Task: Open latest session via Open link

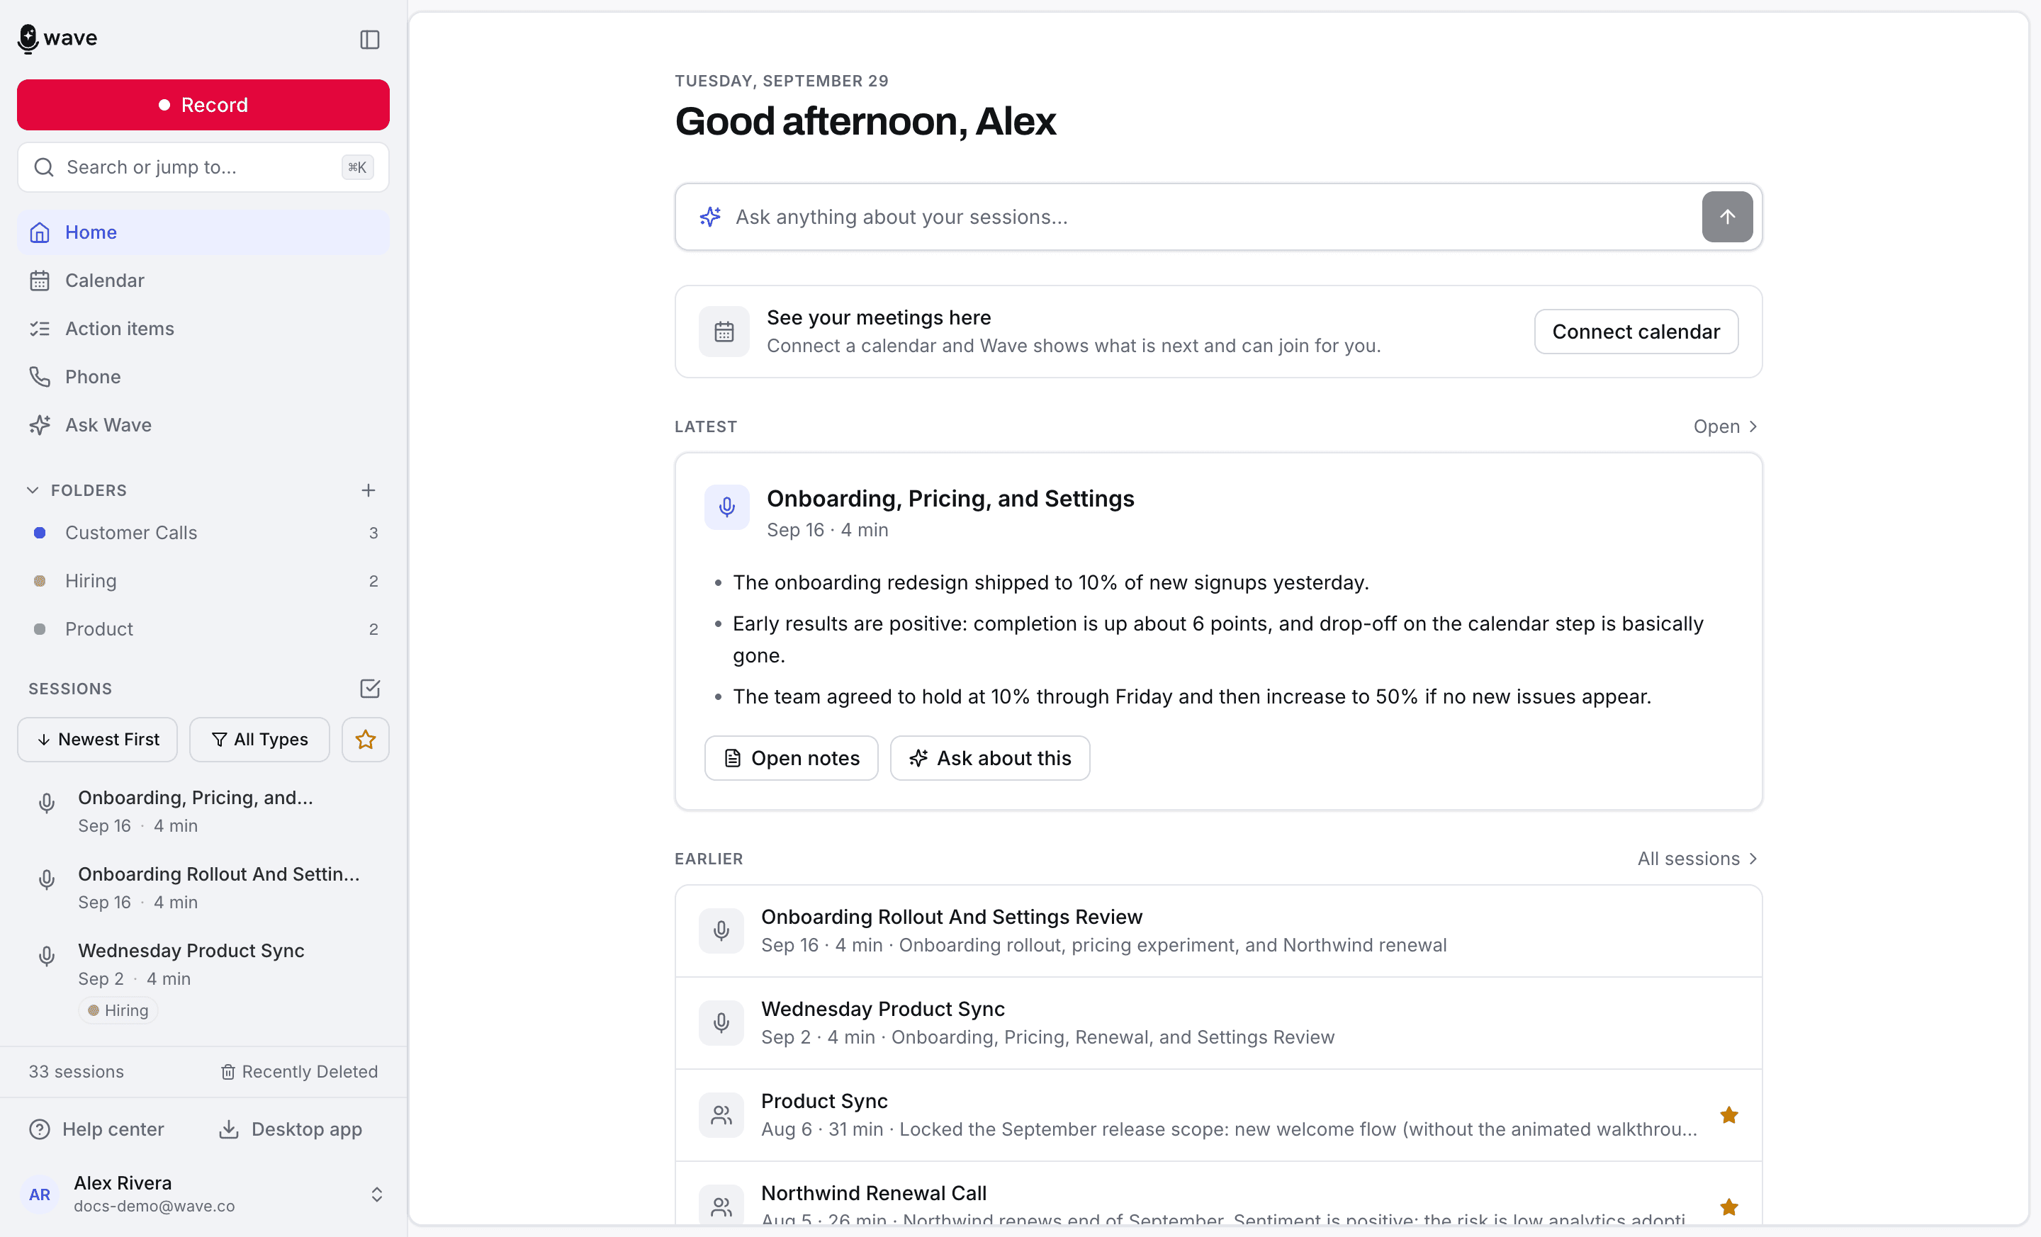Action: [x=1726, y=427]
